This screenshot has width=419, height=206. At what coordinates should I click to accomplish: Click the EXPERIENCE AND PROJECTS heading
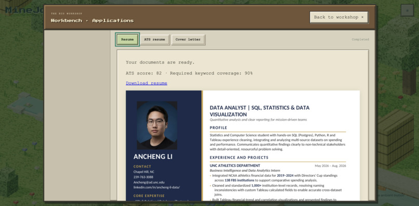tap(239, 158)
